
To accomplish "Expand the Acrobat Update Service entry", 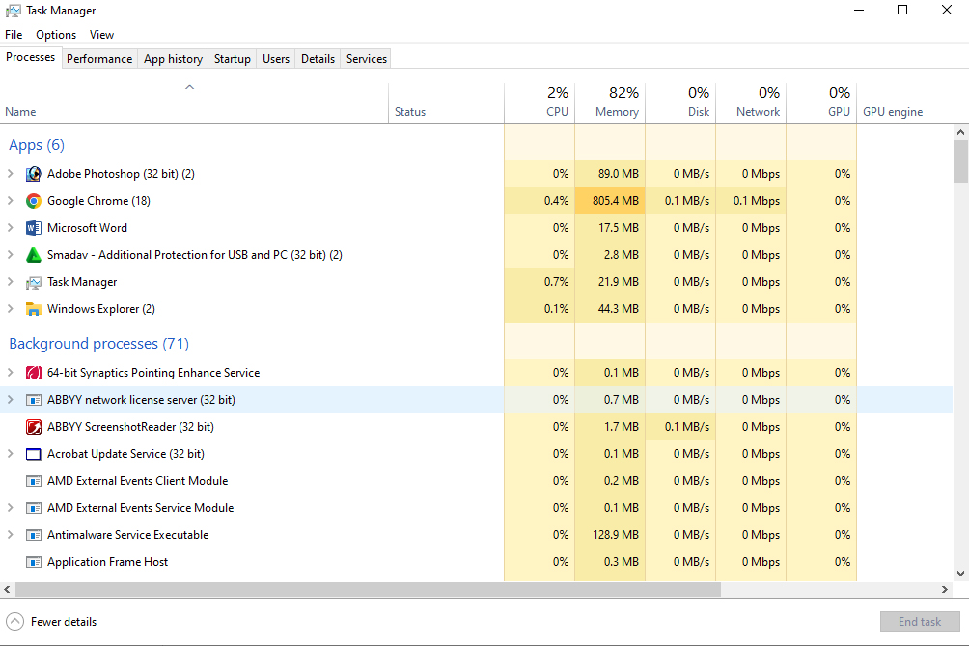I will [10, 454].
